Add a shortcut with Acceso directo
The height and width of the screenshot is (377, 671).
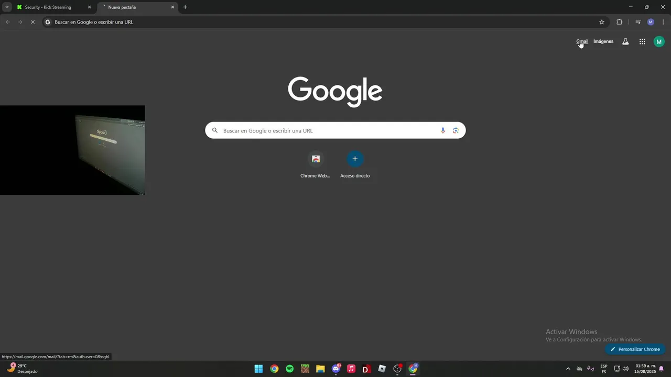[x=355, y=165]
